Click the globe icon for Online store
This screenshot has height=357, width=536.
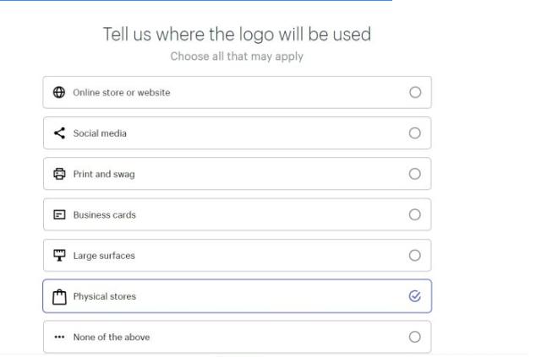coord(59,93)
